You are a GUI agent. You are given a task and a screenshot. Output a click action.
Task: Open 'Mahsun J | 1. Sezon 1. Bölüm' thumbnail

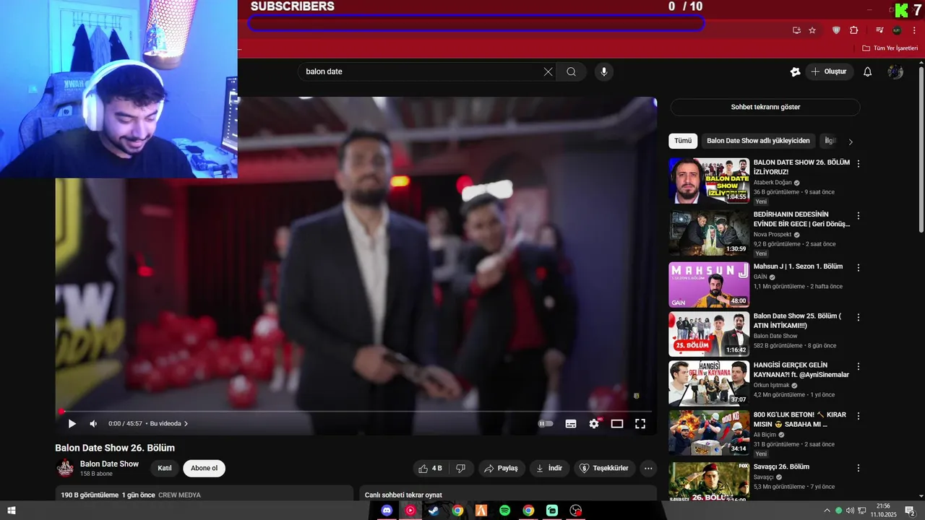tap(709, 285)
